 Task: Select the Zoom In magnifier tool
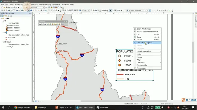point(2,10)
